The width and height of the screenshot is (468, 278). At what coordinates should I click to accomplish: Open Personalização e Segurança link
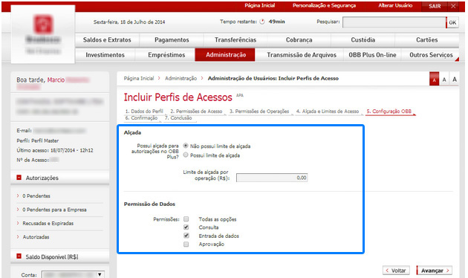click(324, 6)
